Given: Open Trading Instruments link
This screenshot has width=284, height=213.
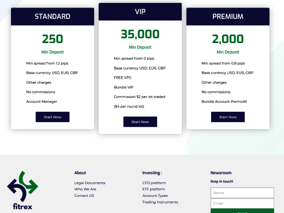Looking at the screenshot, I should click(160, 202).
